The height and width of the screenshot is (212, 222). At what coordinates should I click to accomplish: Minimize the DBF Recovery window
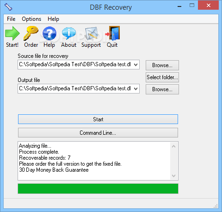tap(179, 6)
